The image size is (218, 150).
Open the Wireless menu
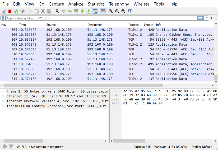click(x=142, y=4)
